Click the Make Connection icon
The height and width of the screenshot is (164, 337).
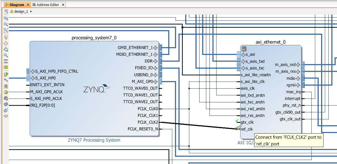coord(6,80)
